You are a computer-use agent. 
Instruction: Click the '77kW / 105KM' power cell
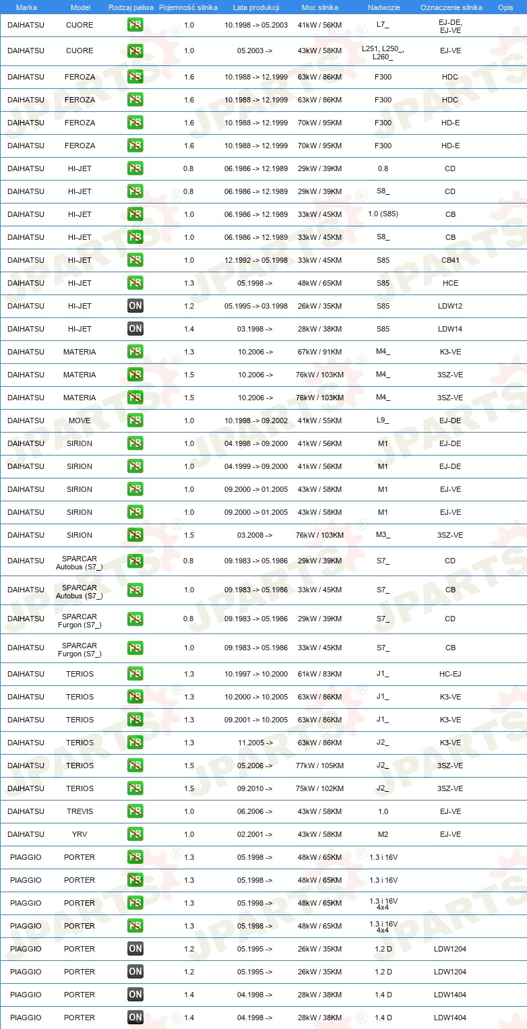[x=319, y=766]
